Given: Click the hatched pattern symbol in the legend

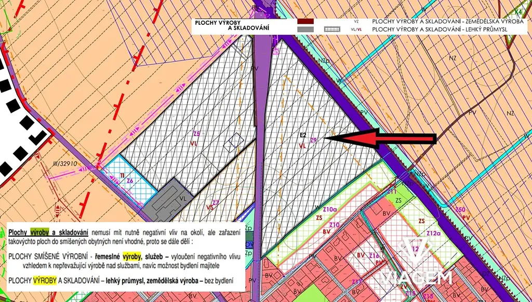Looking at the screenshot, I should 332,30.
